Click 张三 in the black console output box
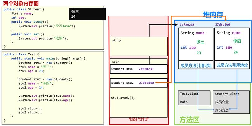 click(75, 12)
